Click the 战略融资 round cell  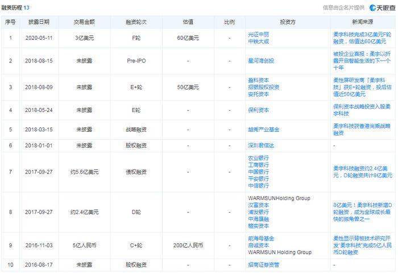click(136, 130)
